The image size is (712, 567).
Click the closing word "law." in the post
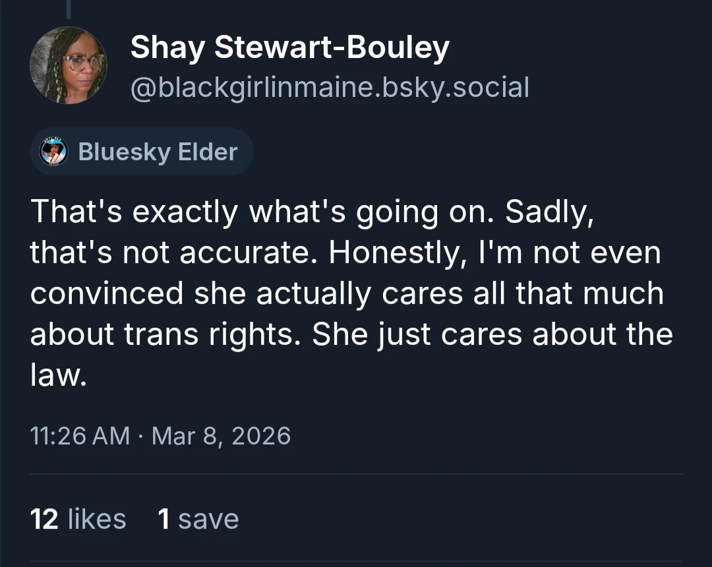click(x=58, y=375)
